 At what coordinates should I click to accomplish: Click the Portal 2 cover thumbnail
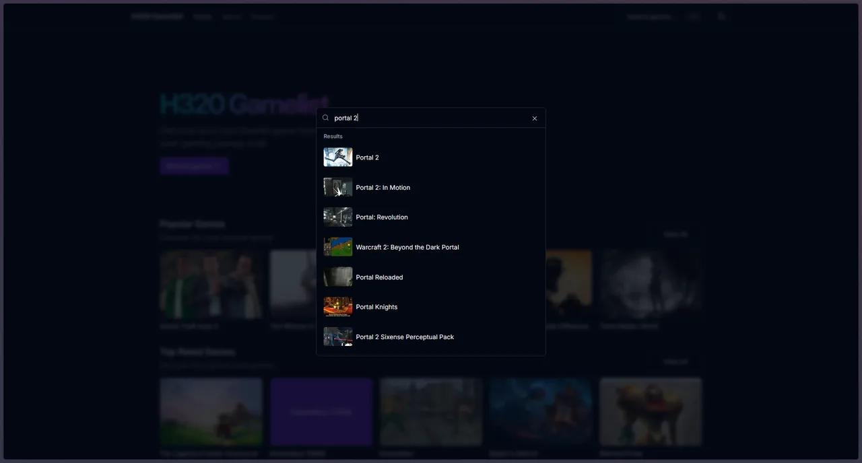click(338, 157)
